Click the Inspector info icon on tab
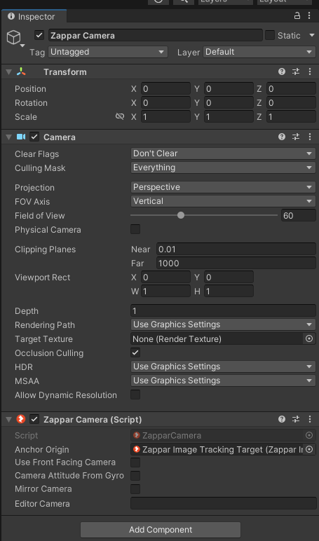 pos(11,17)
